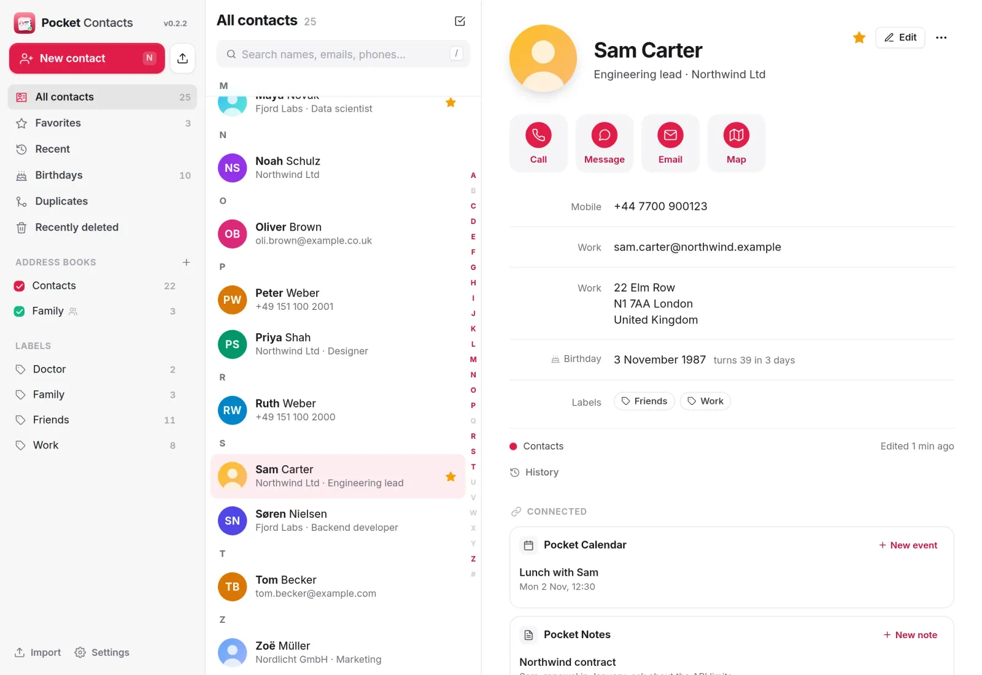
Task: Add a new address book with plus icon
Action: [x=186, y=262]
